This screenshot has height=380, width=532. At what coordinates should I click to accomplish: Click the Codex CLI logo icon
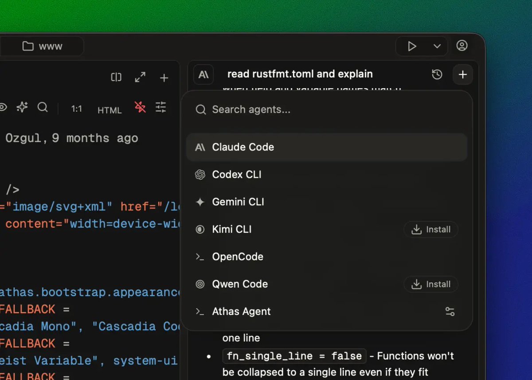(200, 175)
